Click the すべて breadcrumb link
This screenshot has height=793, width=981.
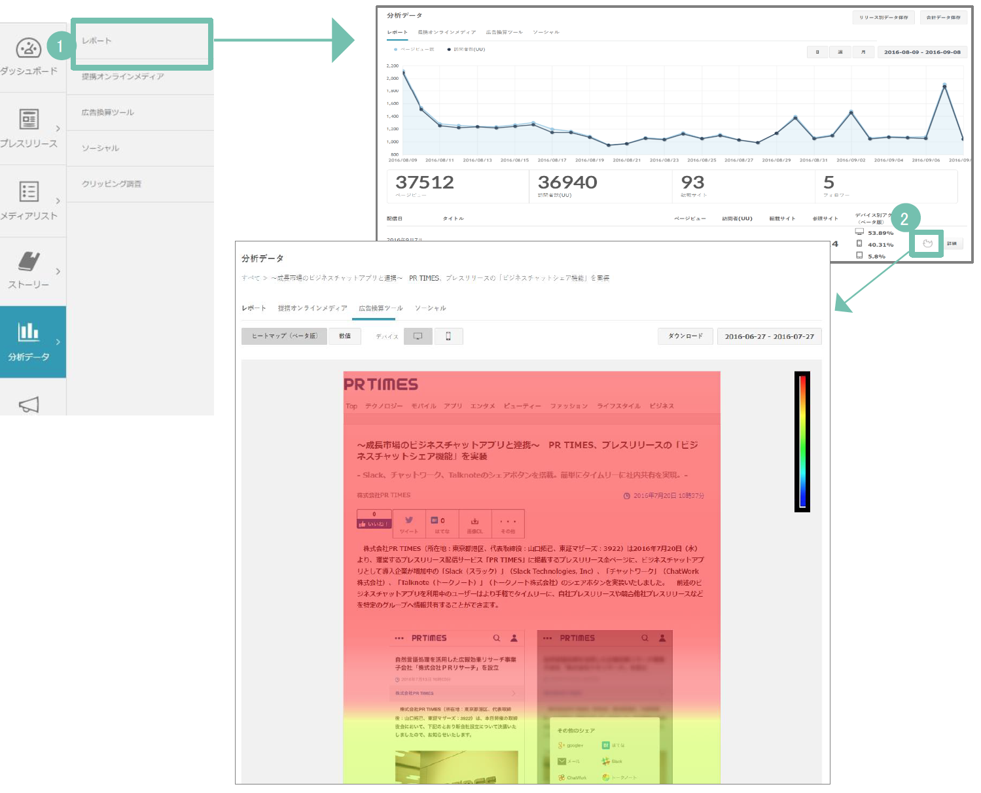tap(251, 278)
